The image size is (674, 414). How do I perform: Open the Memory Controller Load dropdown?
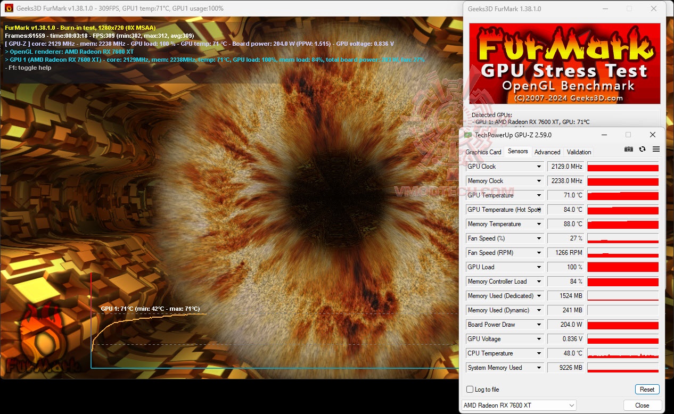tap(539, 281)
